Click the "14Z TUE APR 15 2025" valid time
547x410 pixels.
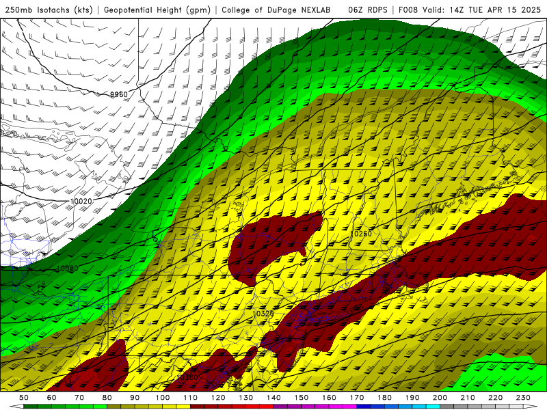click(x=495, y=10)
